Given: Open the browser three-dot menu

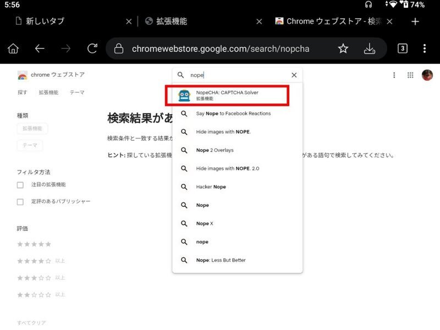Looking at the screenshot, I should (x=425, y=48).
